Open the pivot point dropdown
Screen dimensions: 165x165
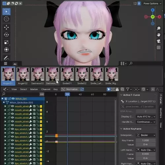coord(137,89)
